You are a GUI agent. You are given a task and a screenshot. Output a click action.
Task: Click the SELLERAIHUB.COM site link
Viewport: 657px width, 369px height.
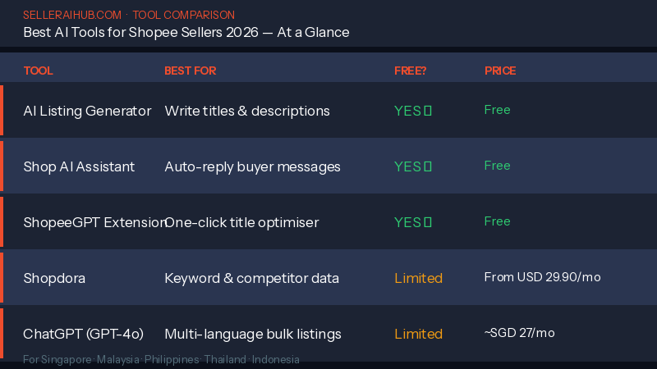pyautogui.click(x=72, y=15)
